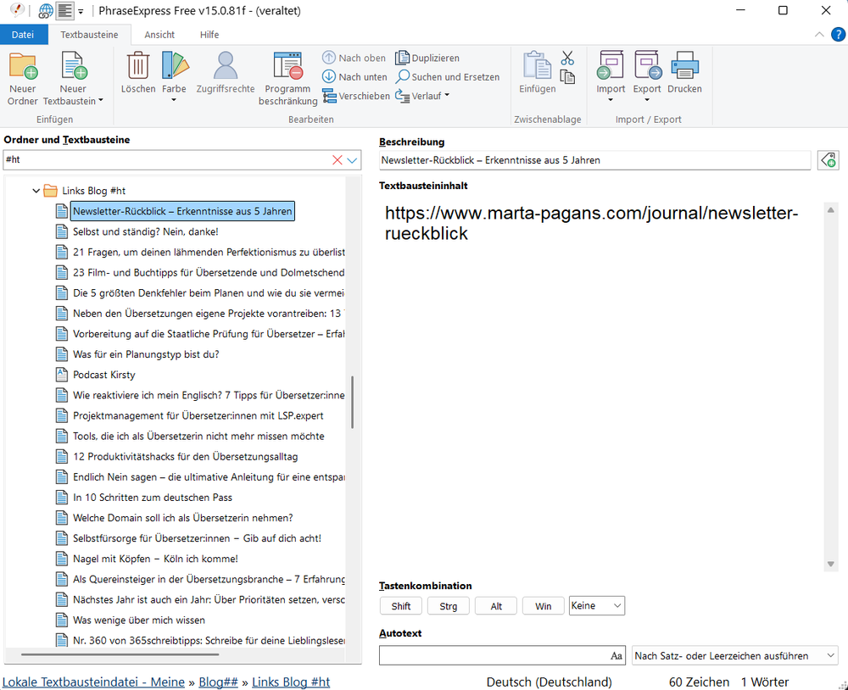The height and width of the screenshot is (690, 848).
Task: Select Welche Domain soll ich als Übersetzerin nehmen?
Action: [x=183, y=518]
